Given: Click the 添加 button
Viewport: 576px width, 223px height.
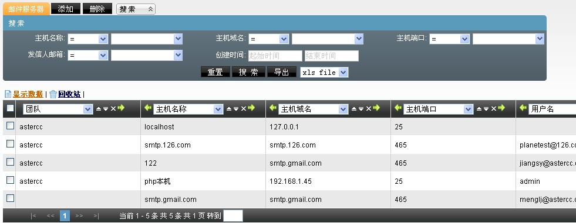Looking at the screenshot, I should coord(65,9).
